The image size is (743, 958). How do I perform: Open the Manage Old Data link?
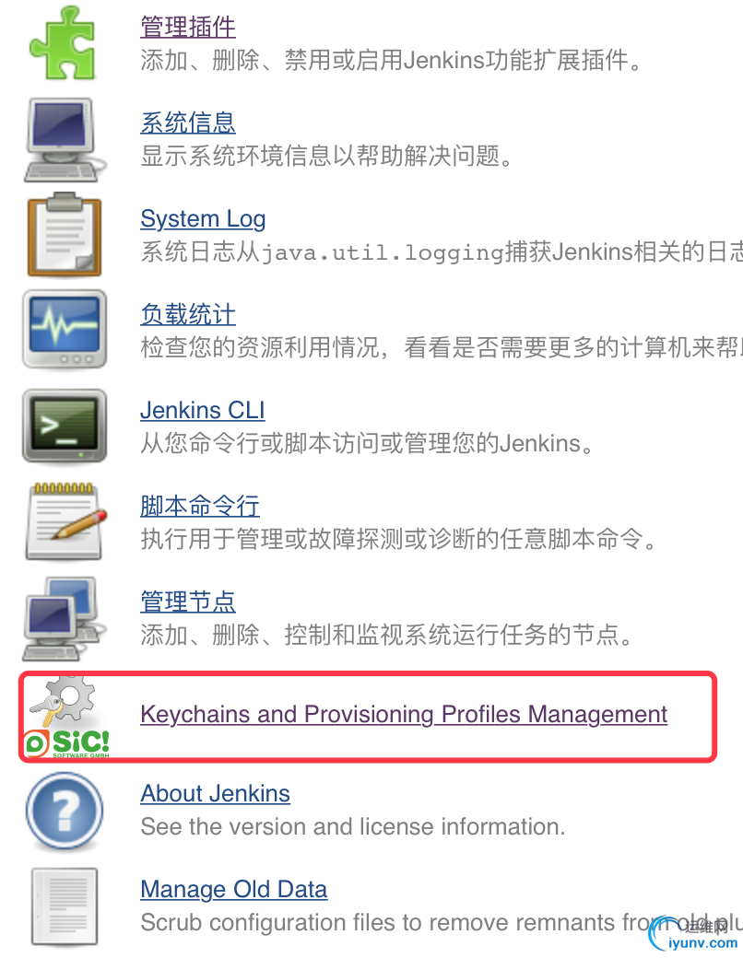pyautogui.click(x=233, y=890)
